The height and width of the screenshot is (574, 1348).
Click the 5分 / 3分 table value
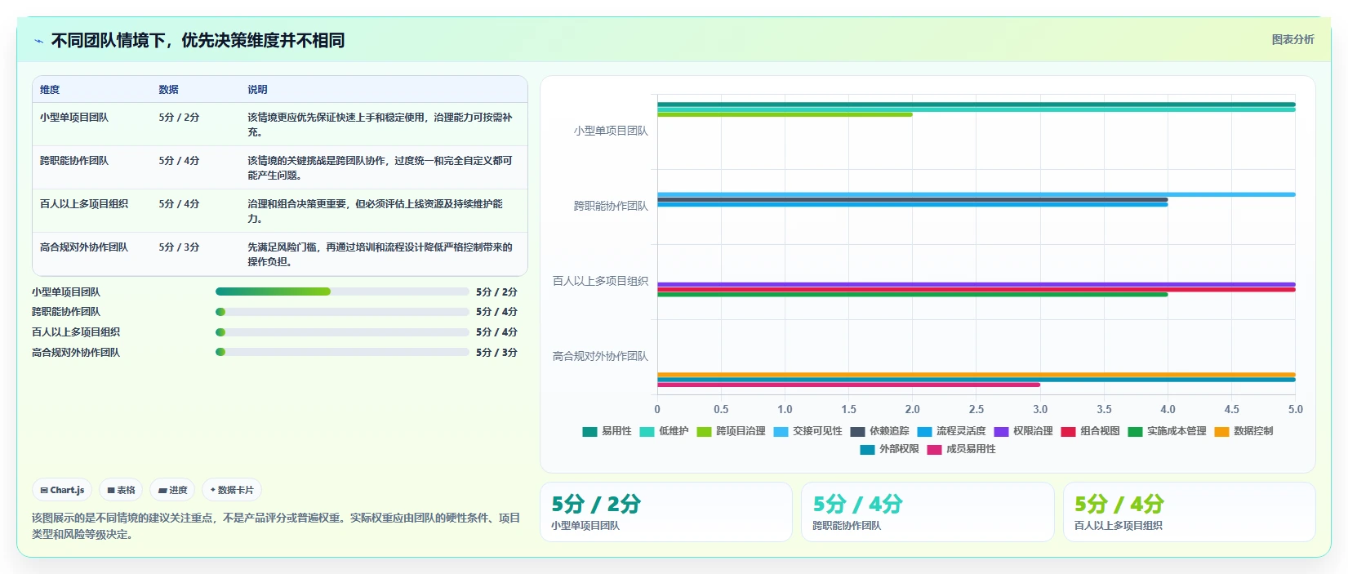click(180, 247)
